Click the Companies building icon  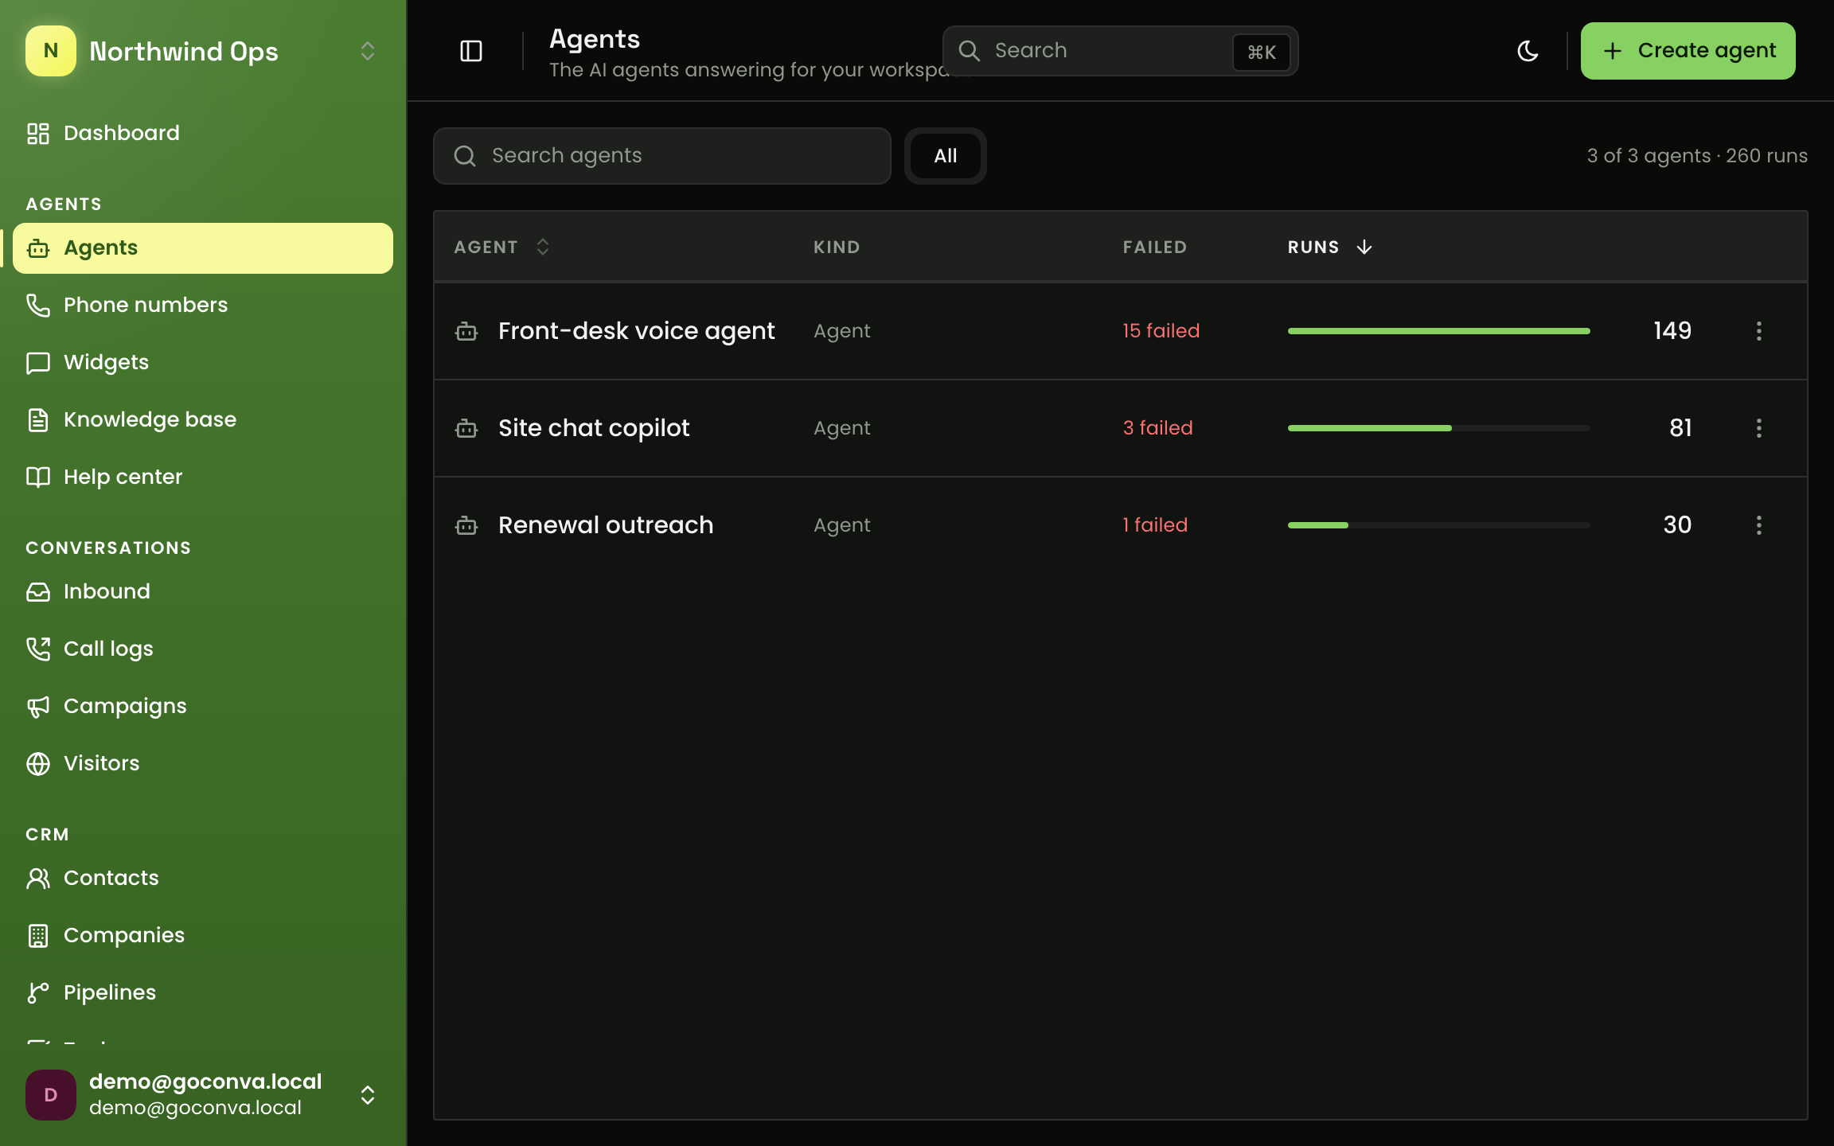[38, 935]
